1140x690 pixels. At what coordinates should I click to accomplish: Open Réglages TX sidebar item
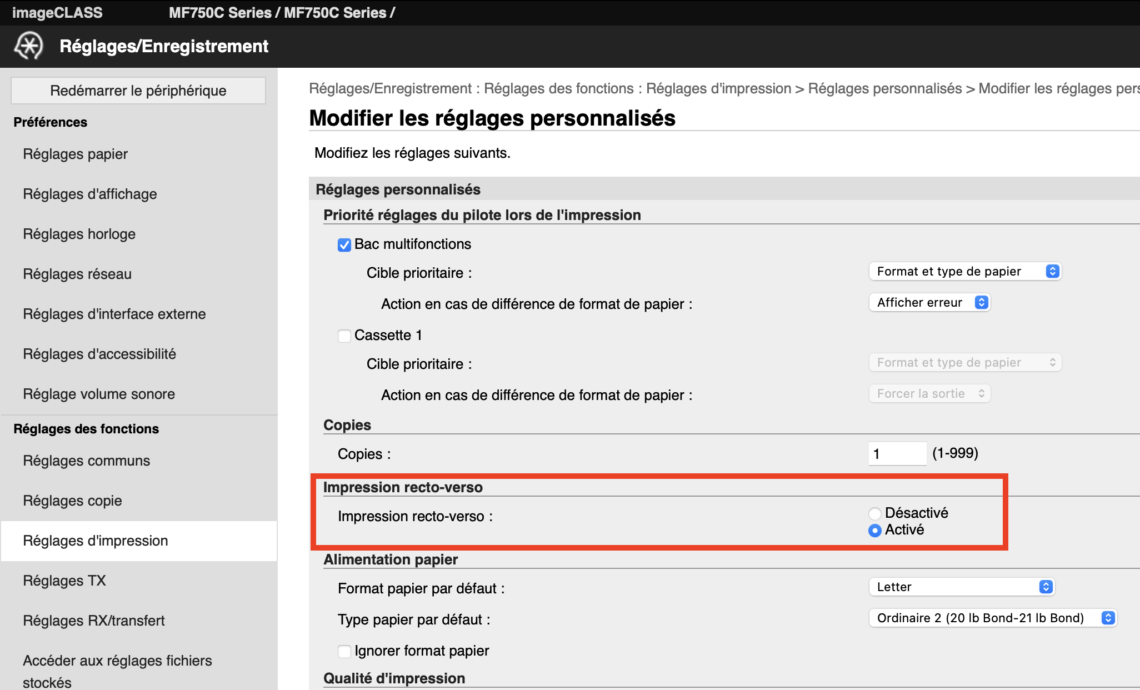64,581
